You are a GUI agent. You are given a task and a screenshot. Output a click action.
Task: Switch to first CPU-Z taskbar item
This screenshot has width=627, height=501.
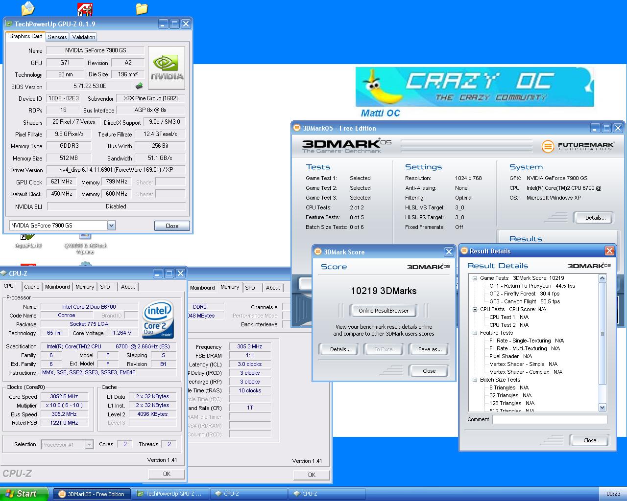(x=248, y=494)
